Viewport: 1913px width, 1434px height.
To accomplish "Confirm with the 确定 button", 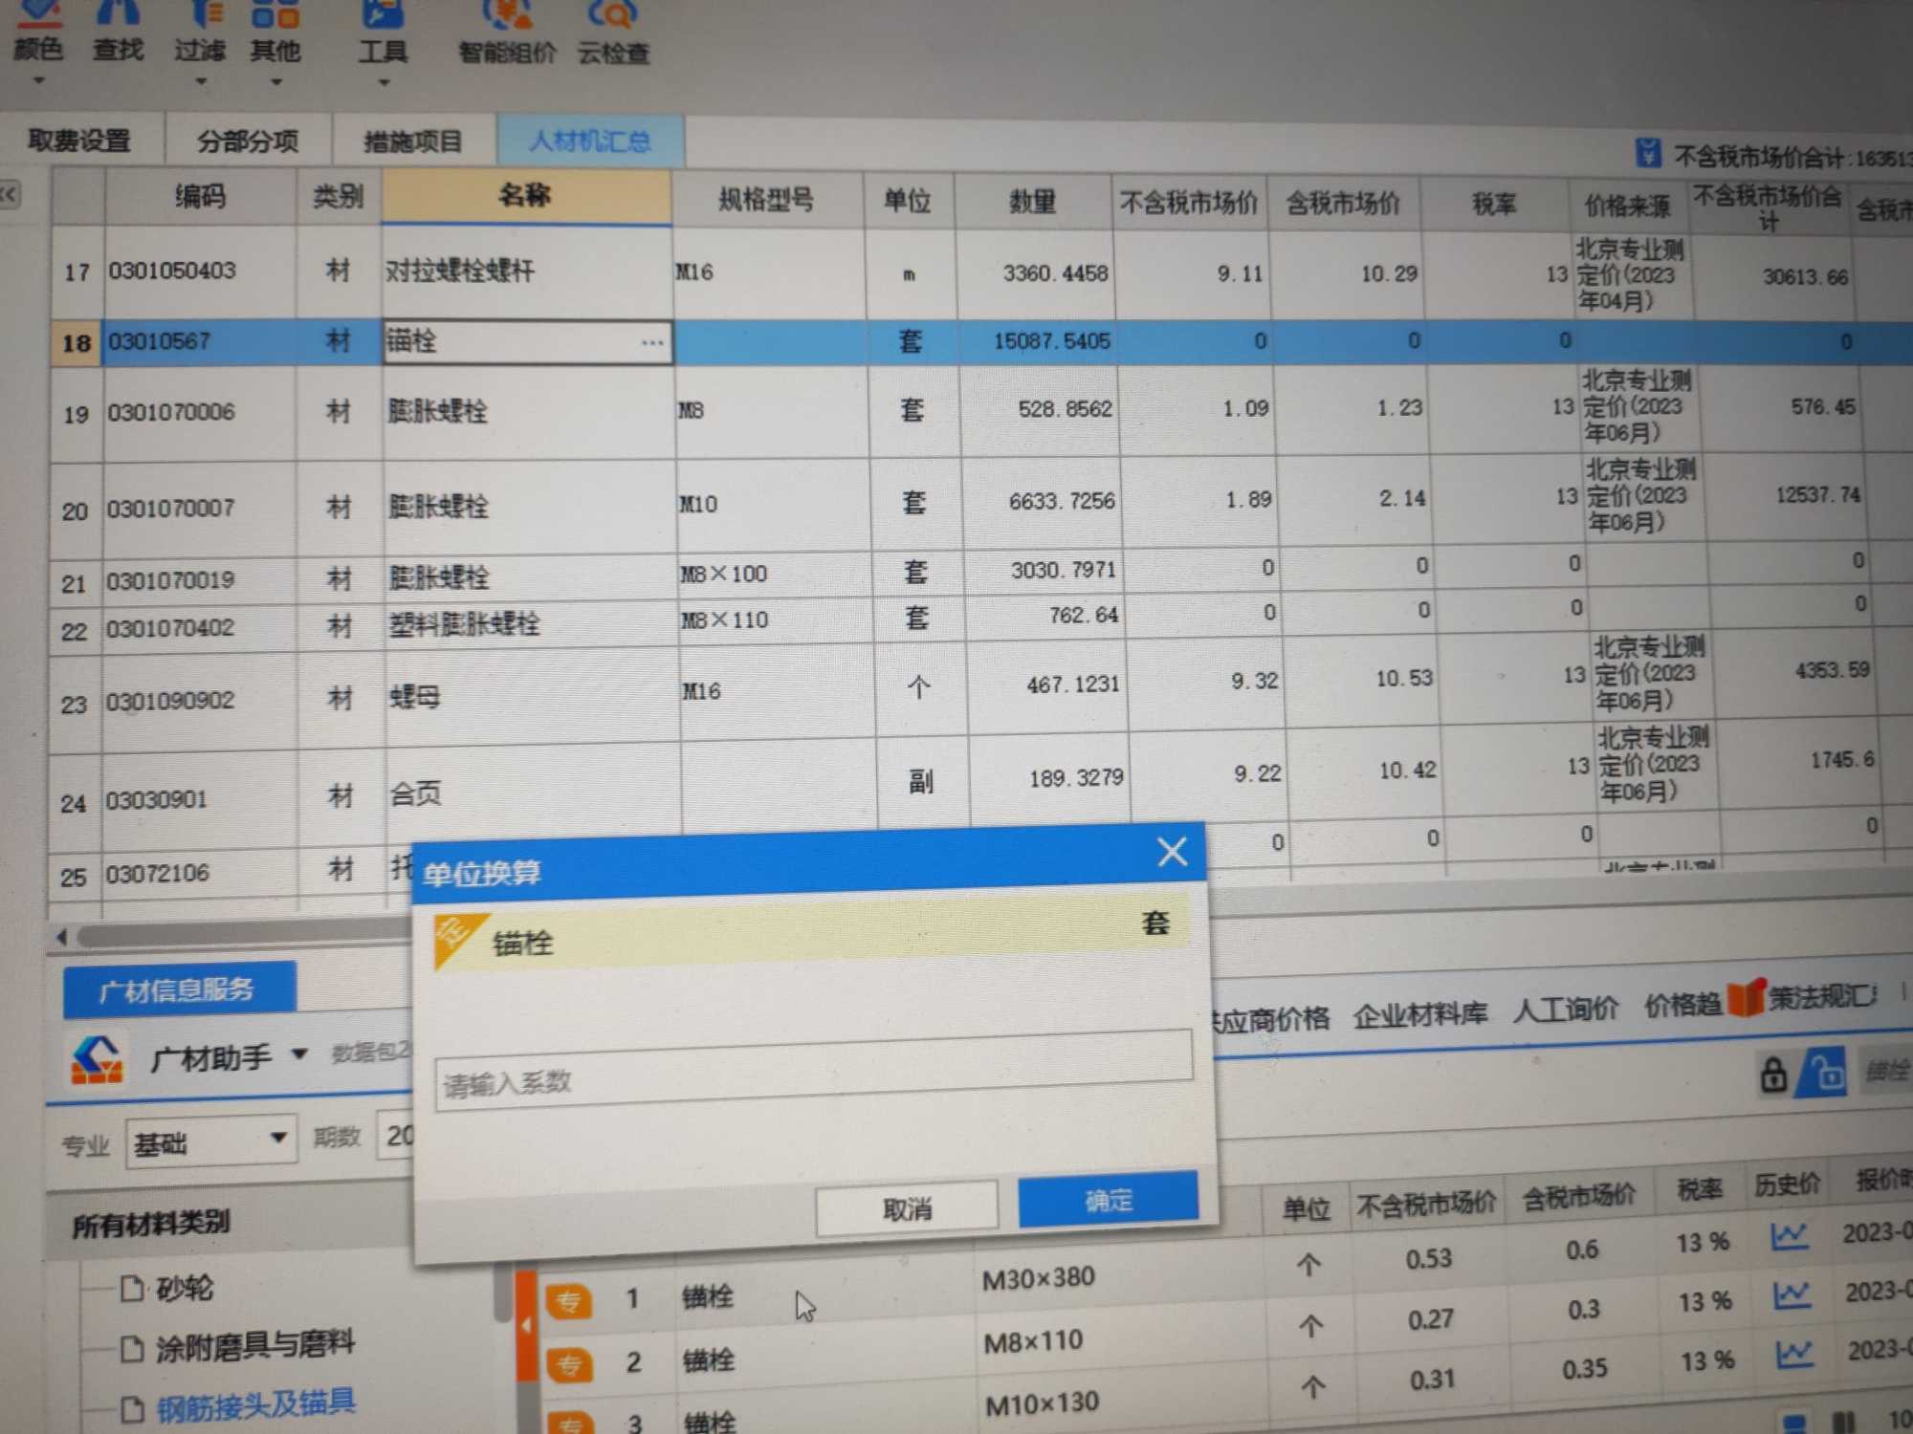I will 1108,1200.
